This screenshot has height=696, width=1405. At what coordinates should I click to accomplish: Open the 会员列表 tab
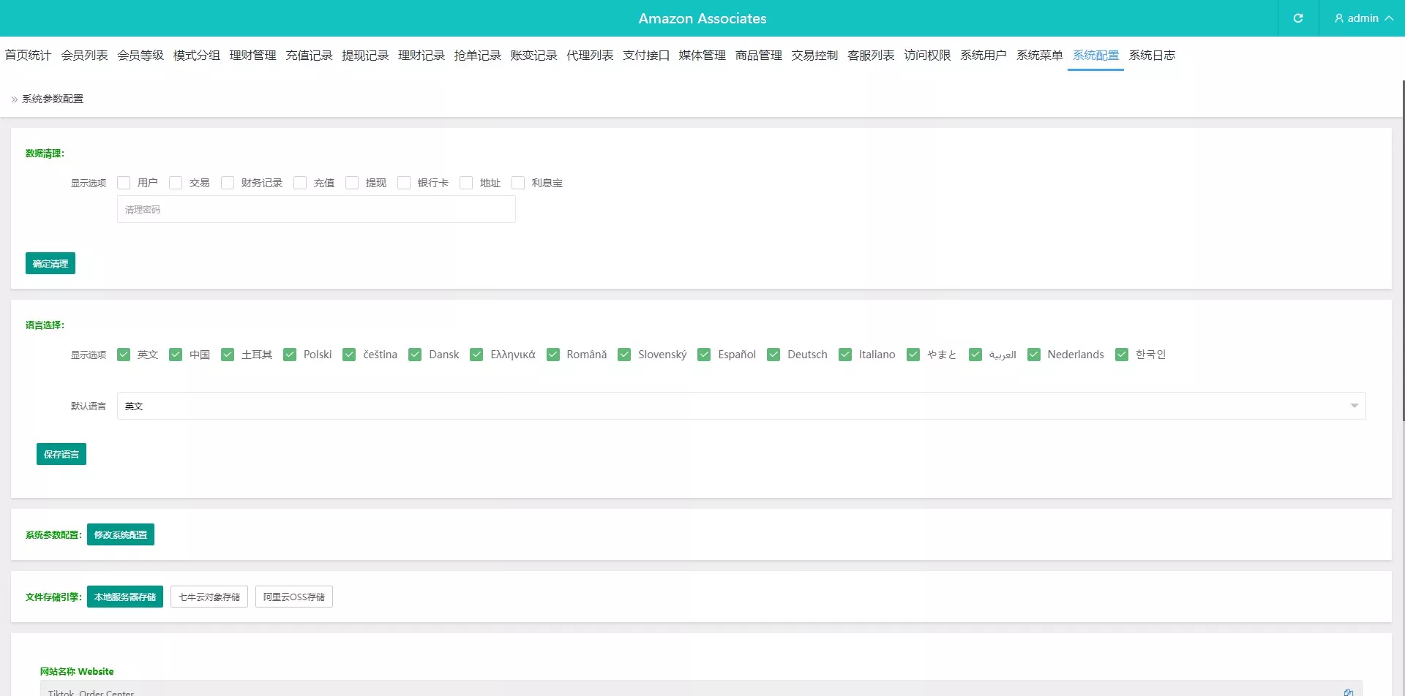pyautogui.click(x=84, y=56)
